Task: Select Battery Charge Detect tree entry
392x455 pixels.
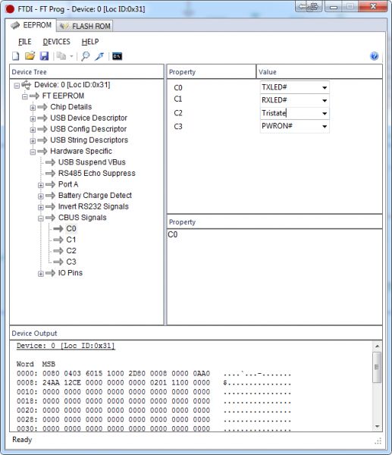Action: (95, 196)
